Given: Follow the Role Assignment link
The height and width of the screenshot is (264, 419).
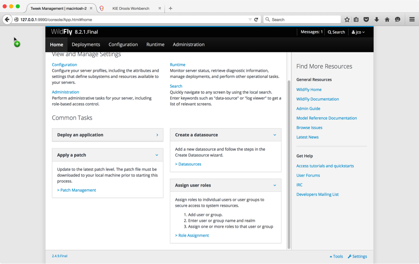Looking at the screenshot, I should pos(192,235).
